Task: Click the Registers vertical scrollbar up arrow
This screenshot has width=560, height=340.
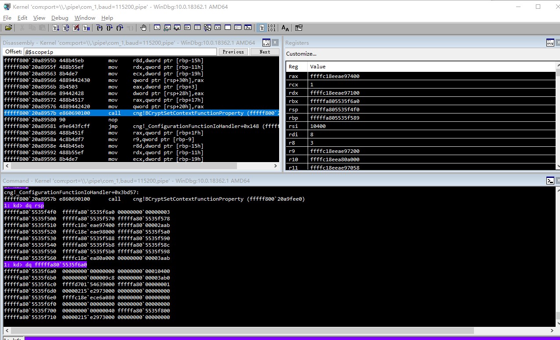Action: tap(558, 64)
